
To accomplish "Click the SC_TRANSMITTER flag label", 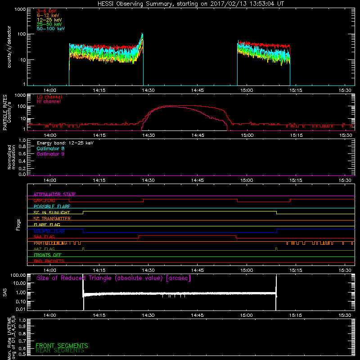I will (52, 219).
